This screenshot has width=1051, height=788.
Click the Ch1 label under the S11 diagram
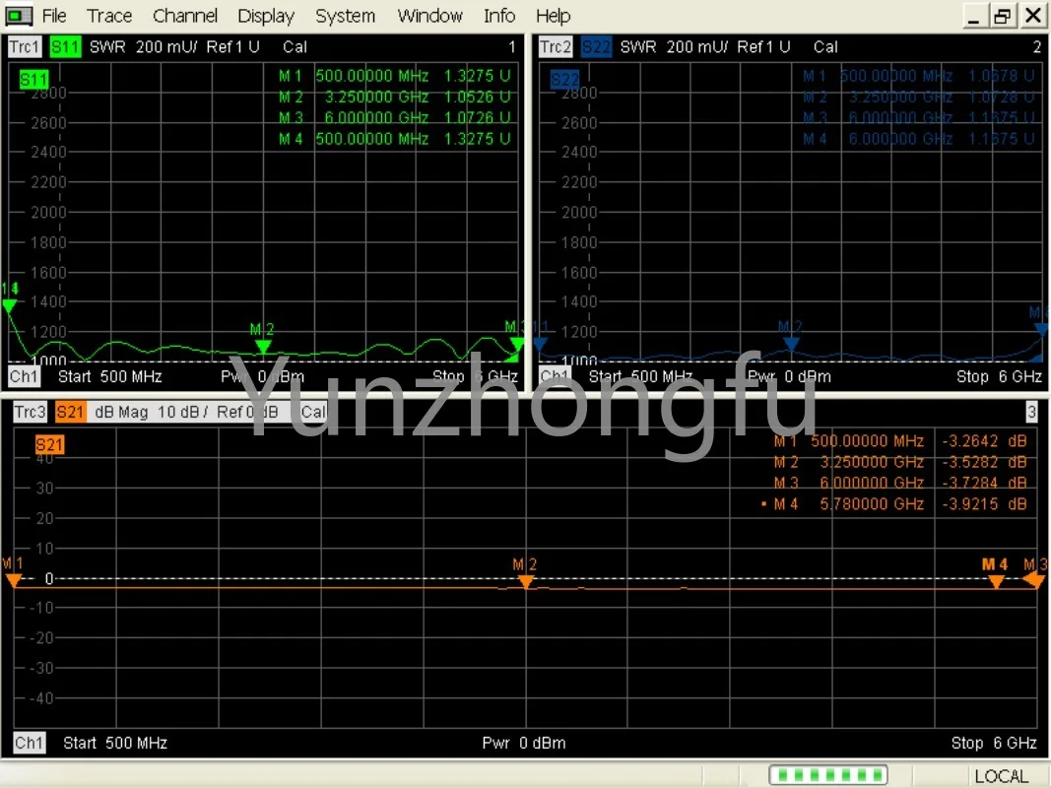pyautogui.click(x=24, y=376)
